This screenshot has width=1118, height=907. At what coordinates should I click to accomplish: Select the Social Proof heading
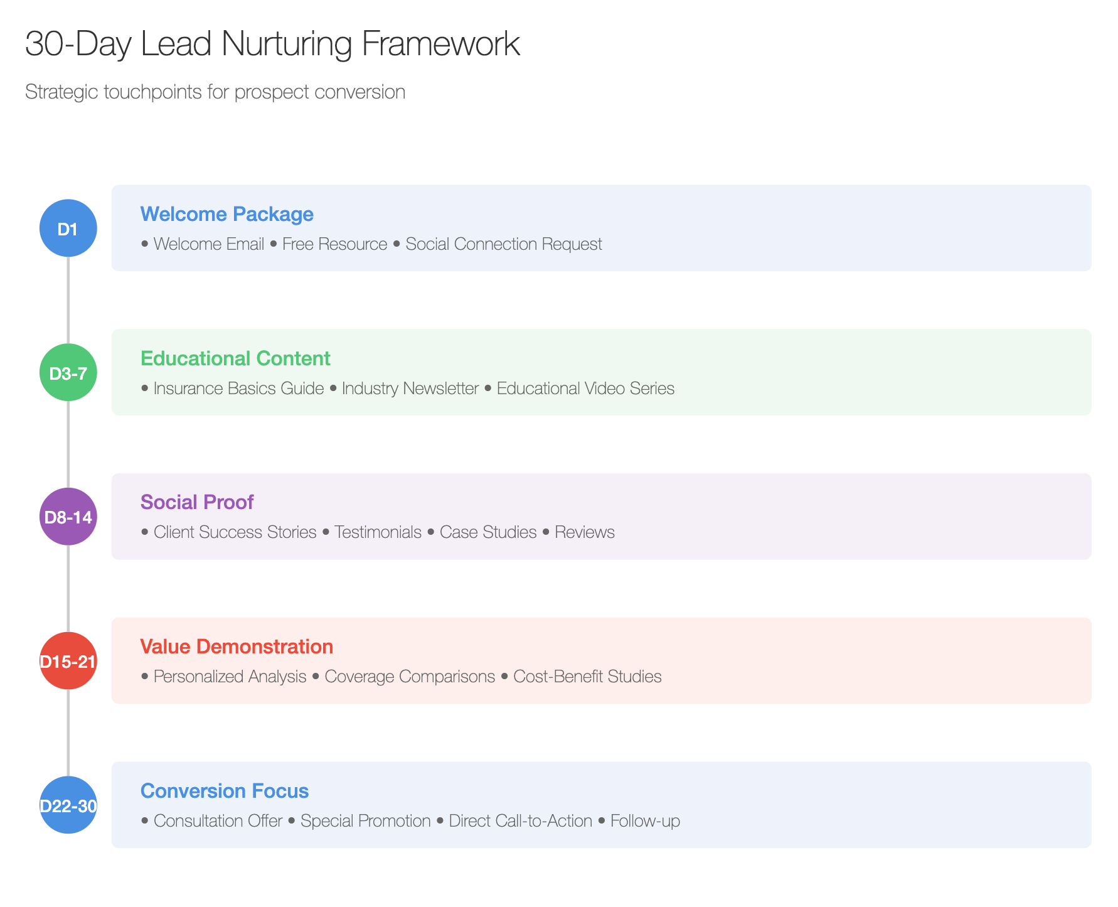pos(197,502)
